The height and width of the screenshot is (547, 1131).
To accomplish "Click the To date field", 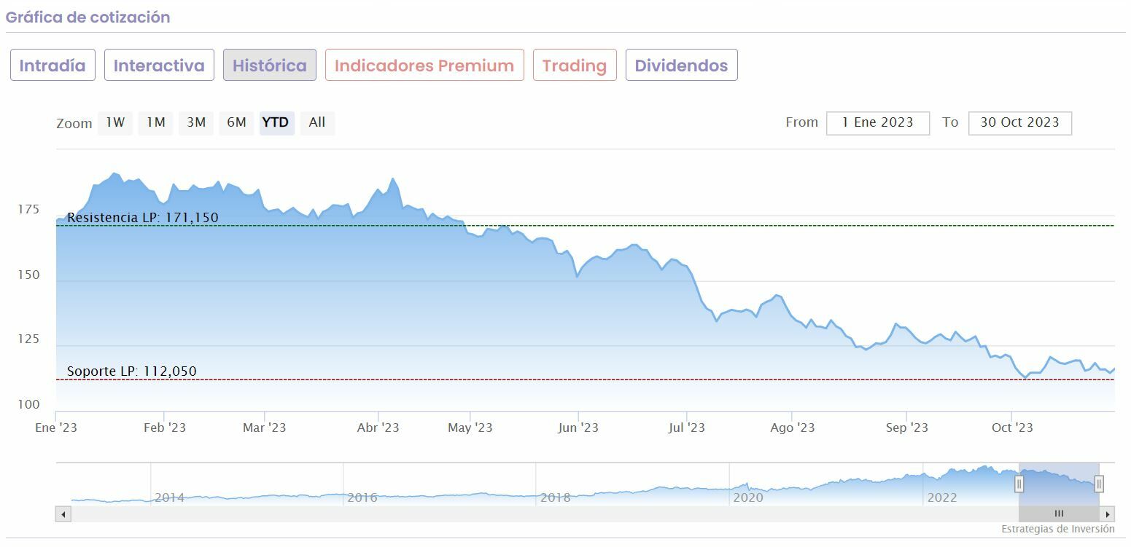I will point(1019,122).
